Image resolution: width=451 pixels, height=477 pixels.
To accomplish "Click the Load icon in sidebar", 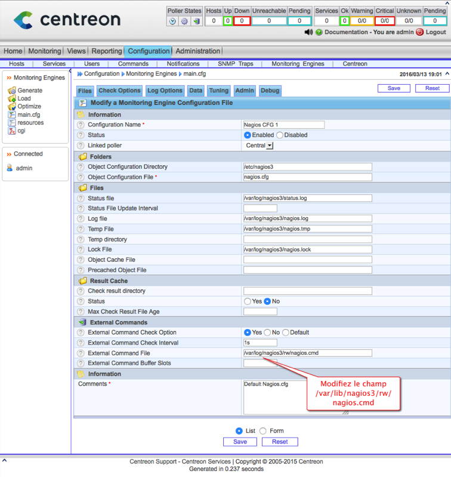I will pyautogui.click(x=11, y=98).
